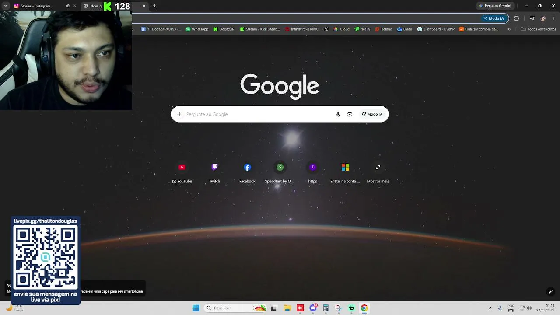Viewport: 560px width, 315px height.
Task: Open the Entrar na conta Microsoft shortcut
Action: pos(345,172)
